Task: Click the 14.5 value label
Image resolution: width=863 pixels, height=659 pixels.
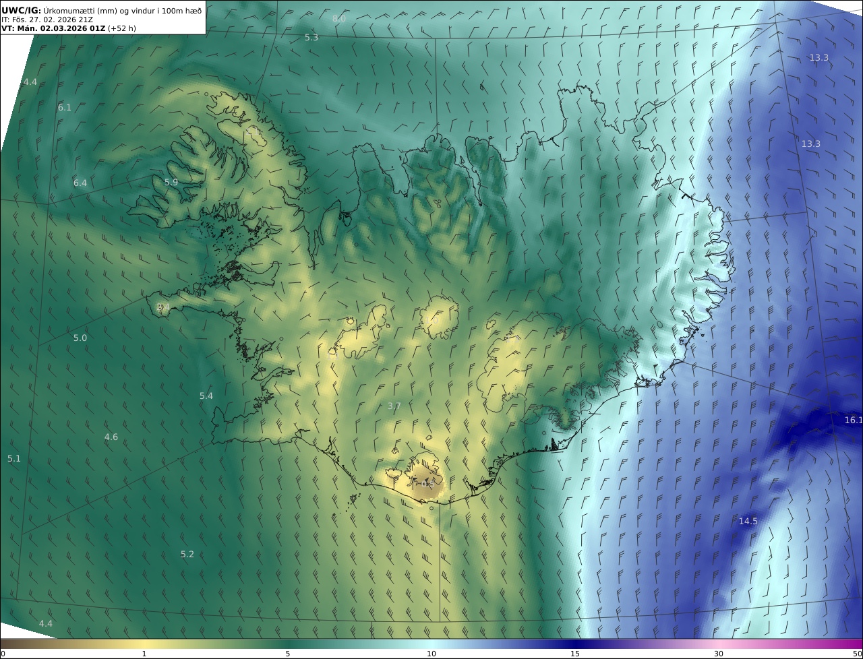Action: tap(748, 521)
